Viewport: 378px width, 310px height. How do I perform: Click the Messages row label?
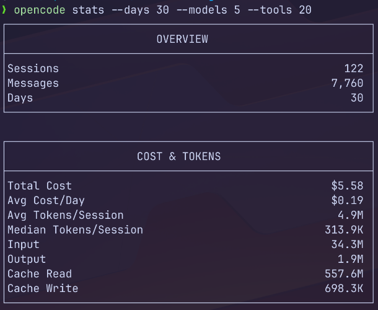coord(33,84)
